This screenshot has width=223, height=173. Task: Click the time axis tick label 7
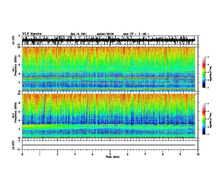coord(145,154)
